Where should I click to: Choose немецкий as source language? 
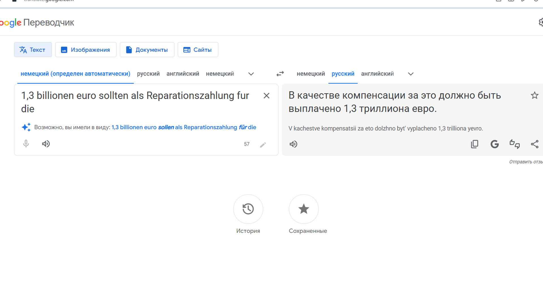tap(220, 74)
